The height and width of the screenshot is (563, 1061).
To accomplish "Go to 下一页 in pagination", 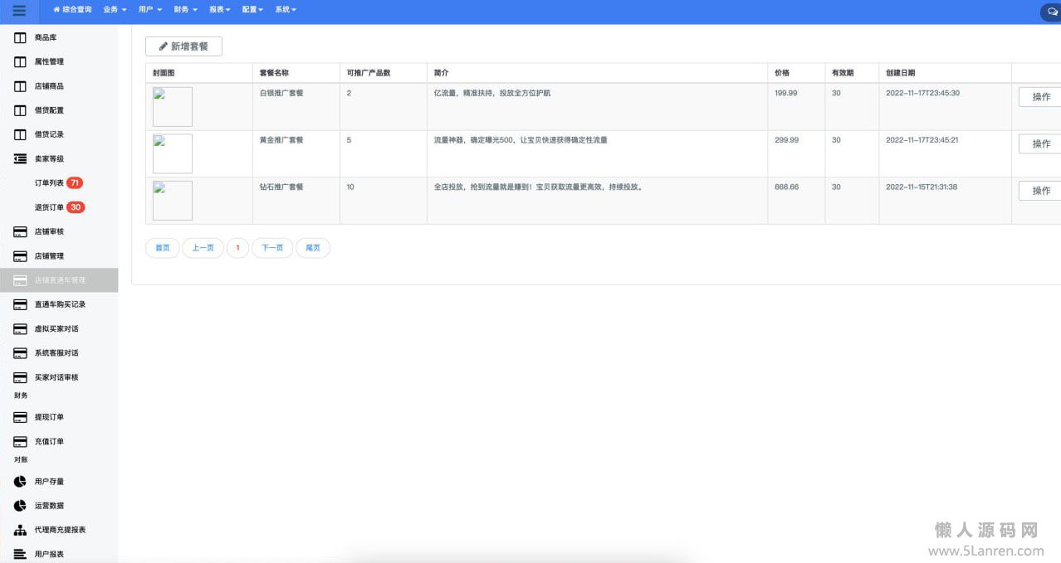I will 272,248.
